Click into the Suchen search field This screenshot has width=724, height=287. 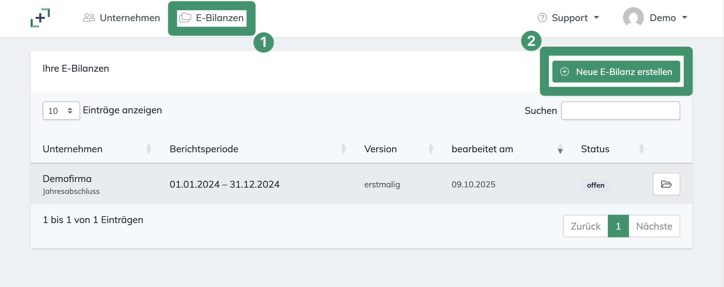coord(620,111)
